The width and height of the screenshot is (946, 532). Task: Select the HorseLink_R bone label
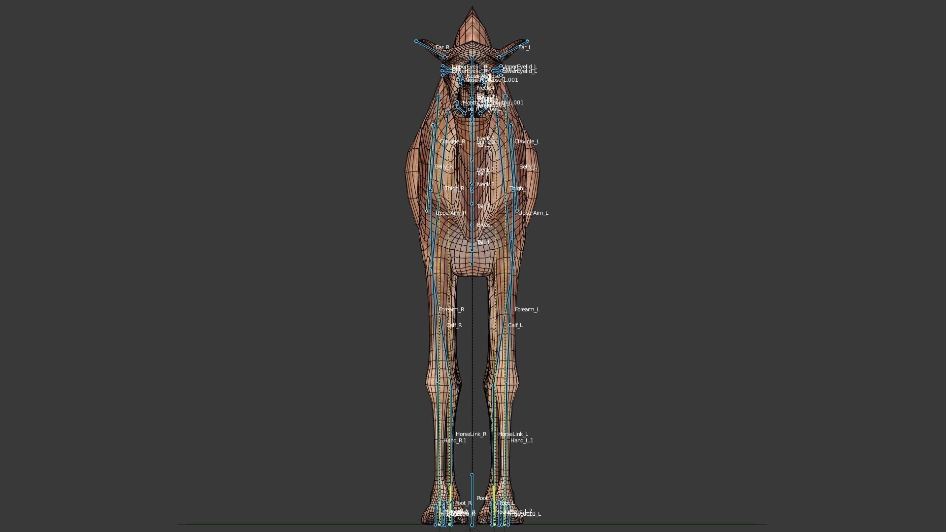coord(471,434)
